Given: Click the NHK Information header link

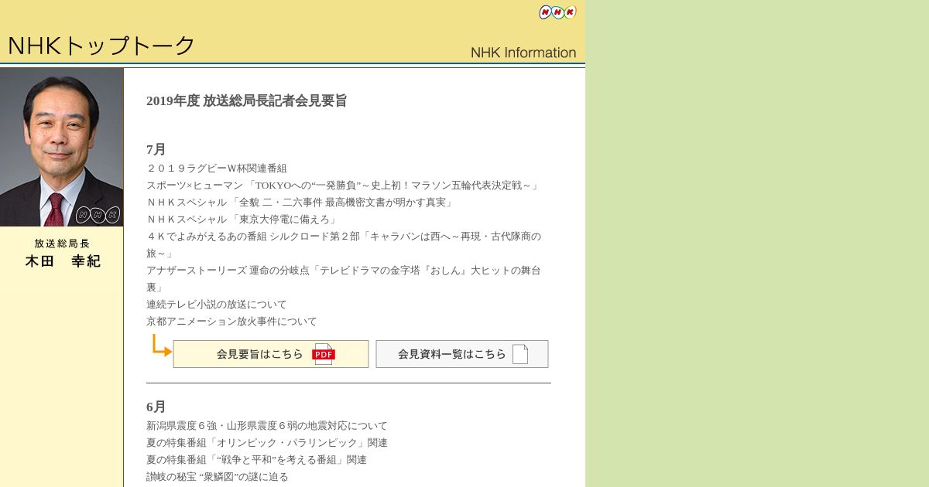Looking at the screenshot, I should (523, 53).
